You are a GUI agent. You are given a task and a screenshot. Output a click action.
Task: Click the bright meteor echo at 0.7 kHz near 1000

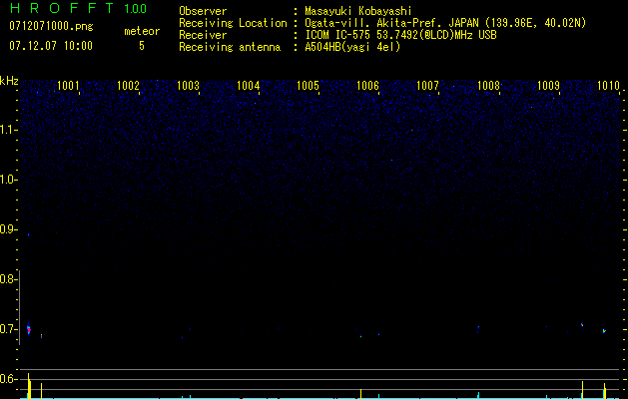[x=28, y=329]
